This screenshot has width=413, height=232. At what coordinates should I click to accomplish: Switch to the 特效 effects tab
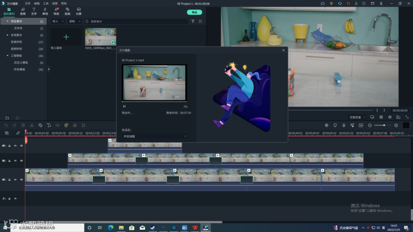(56, 11)
